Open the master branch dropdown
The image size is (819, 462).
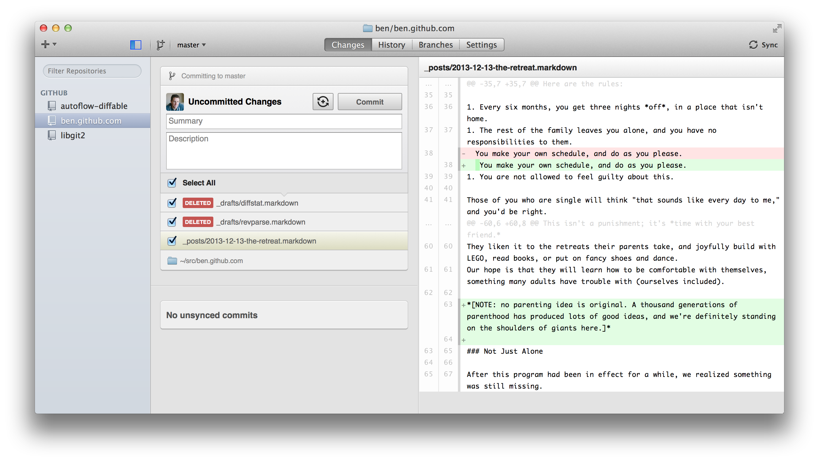191,45
